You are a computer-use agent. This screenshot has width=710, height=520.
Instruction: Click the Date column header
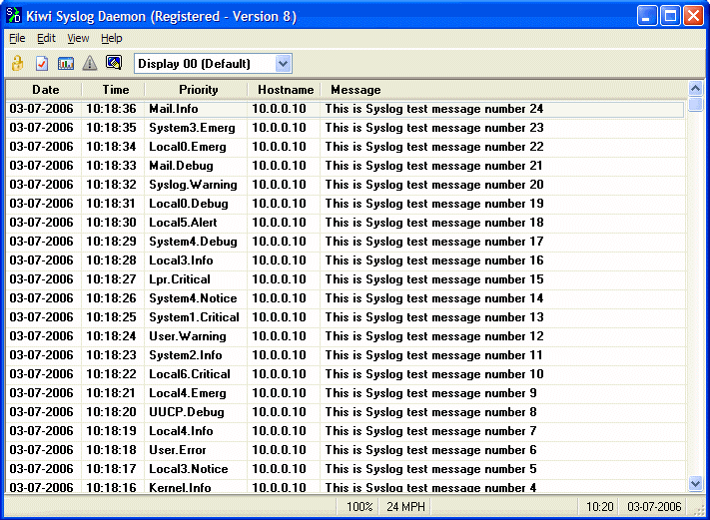pyautogui.click(x=44, y=90)
